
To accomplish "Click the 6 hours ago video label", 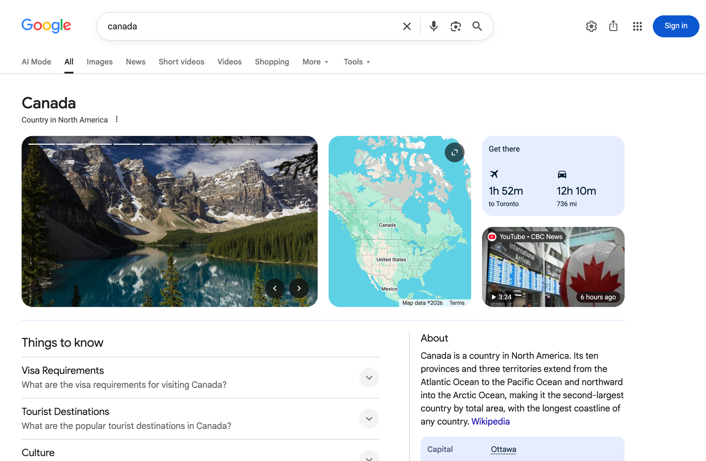I will pos(598,297).
